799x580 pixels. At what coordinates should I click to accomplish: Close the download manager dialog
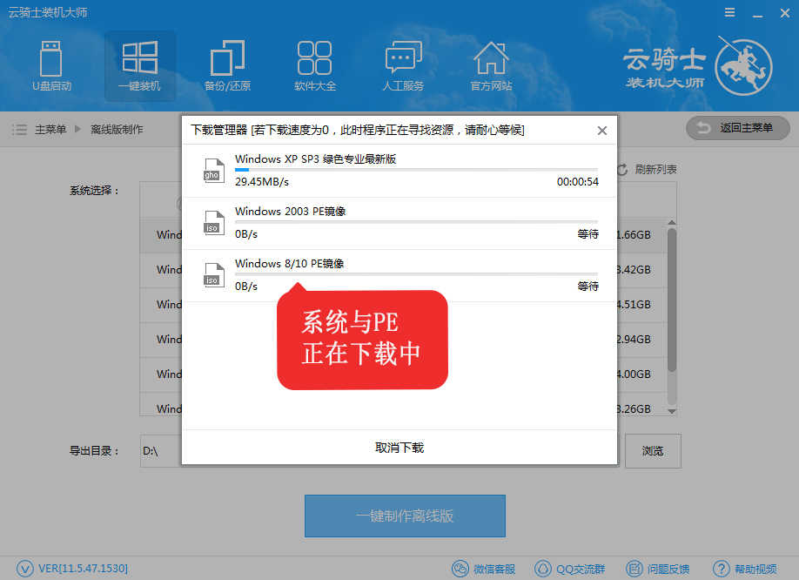[601, 131]
